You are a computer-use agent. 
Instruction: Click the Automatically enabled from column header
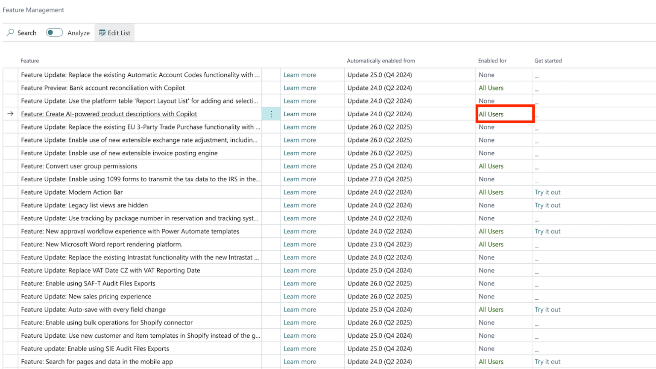[381, 61]
